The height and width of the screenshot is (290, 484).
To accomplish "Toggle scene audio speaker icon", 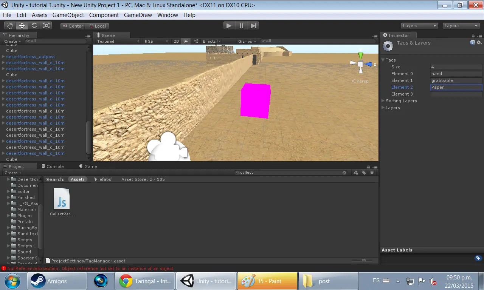I will [195, 41].
